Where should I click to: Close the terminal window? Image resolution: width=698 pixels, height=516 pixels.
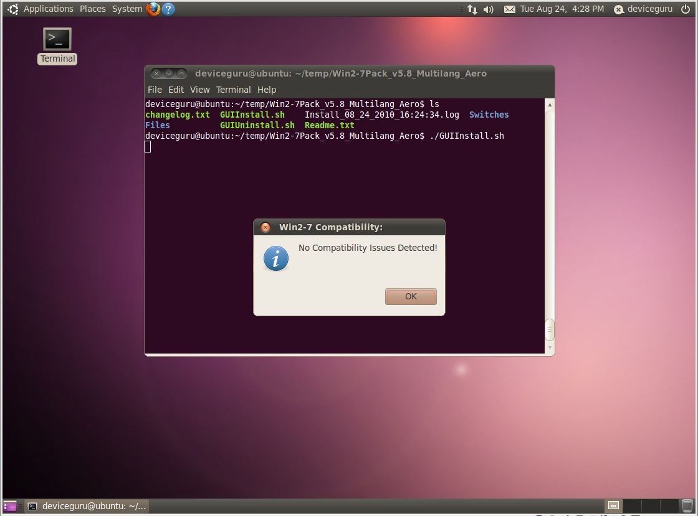[156, 73]
